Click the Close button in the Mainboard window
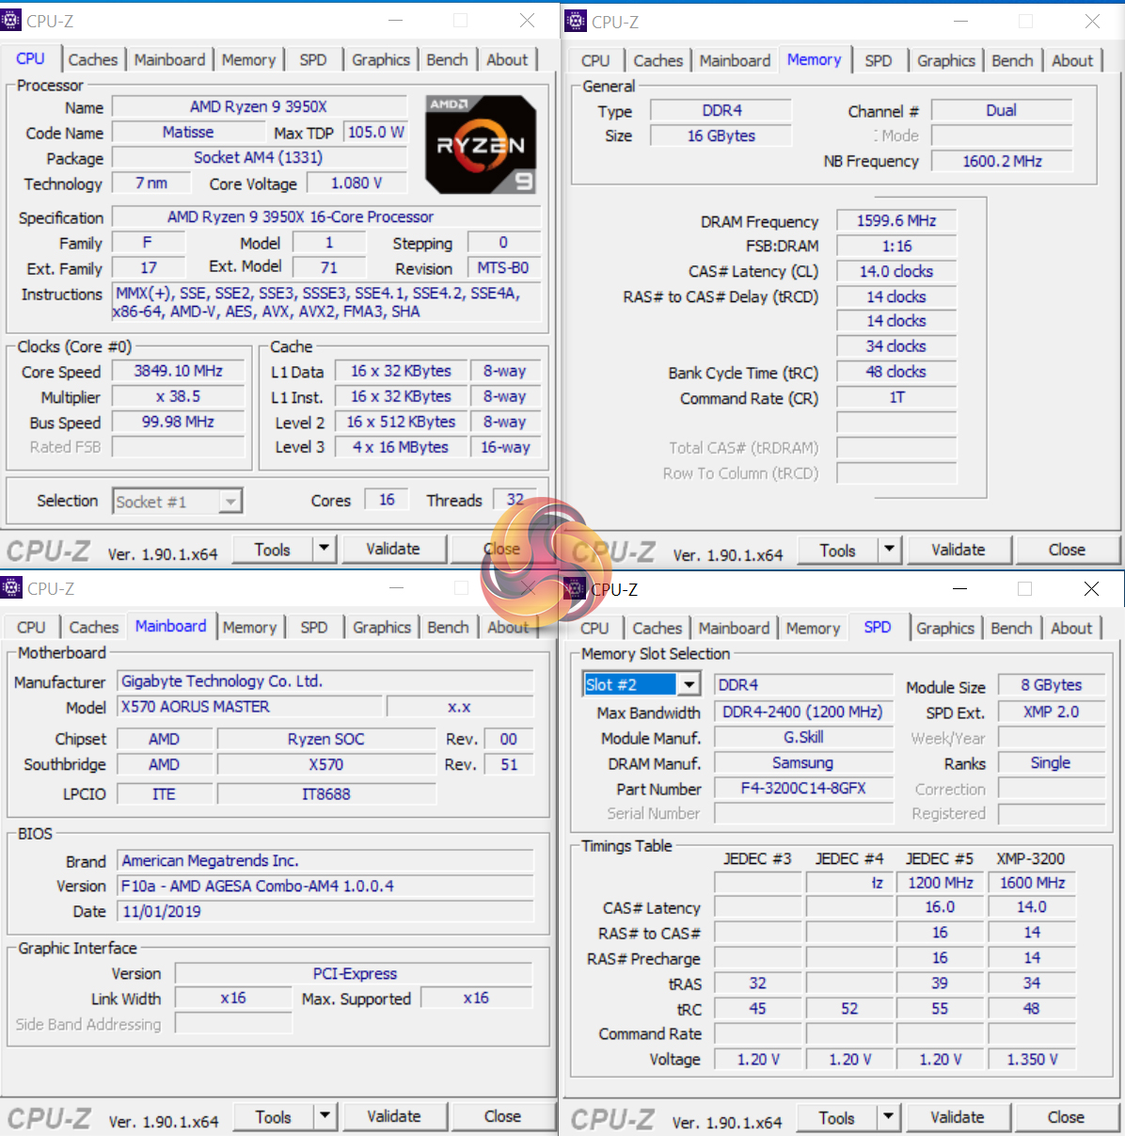This screenshot has width=1125, height=1136. point(502,1116)
